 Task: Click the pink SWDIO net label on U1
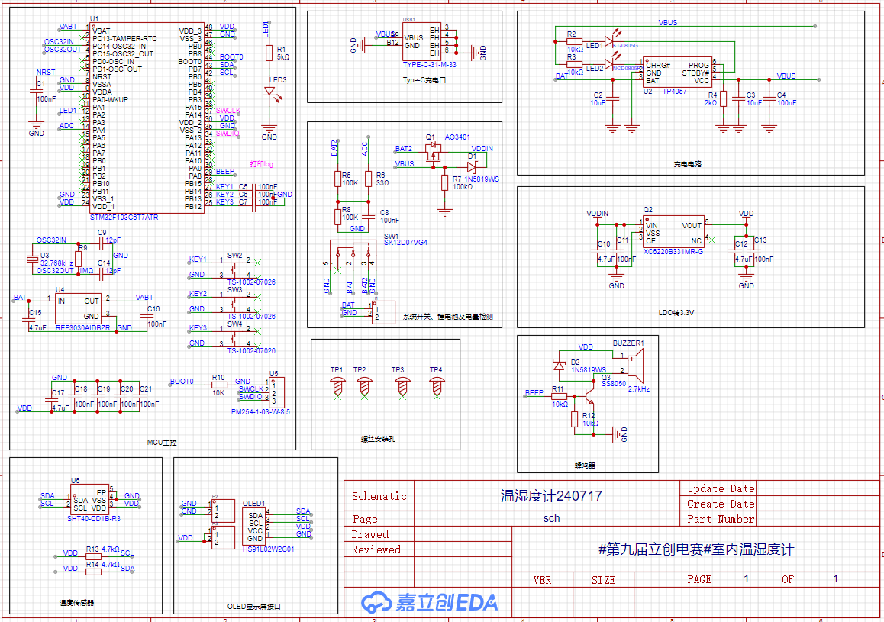227,134
